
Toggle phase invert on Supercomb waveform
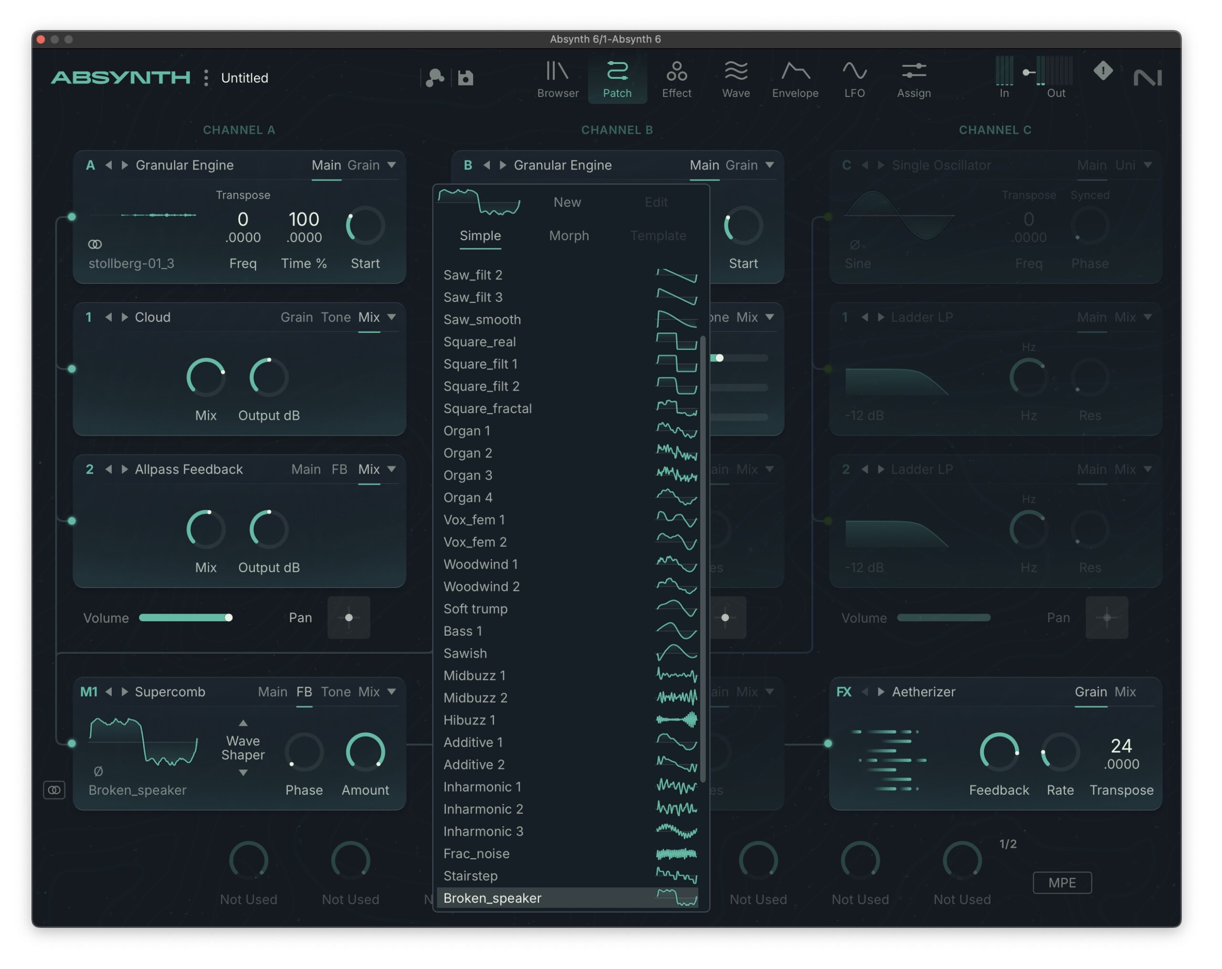(98, 771)
